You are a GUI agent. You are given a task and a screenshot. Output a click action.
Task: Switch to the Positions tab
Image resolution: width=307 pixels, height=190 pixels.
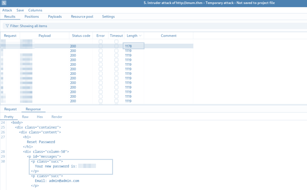coord(31,17)
